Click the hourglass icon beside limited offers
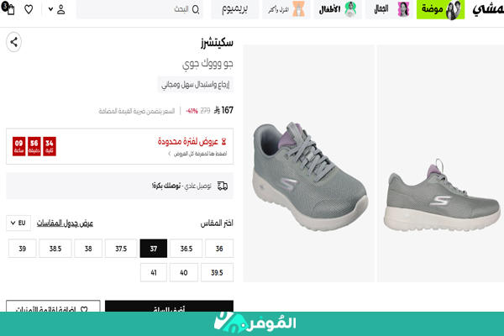This screenshot has height=336, width=504. (x=223, y=141)
